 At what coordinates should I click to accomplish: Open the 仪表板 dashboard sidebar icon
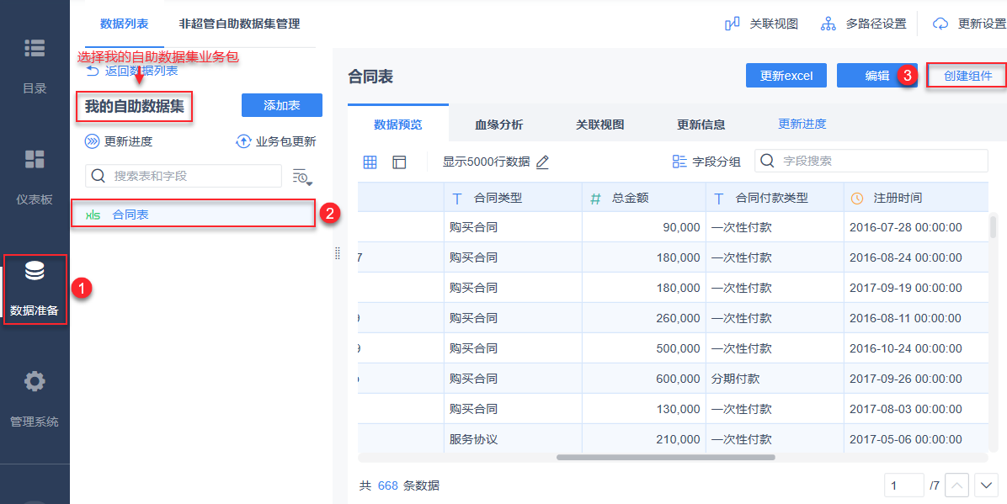35,160
